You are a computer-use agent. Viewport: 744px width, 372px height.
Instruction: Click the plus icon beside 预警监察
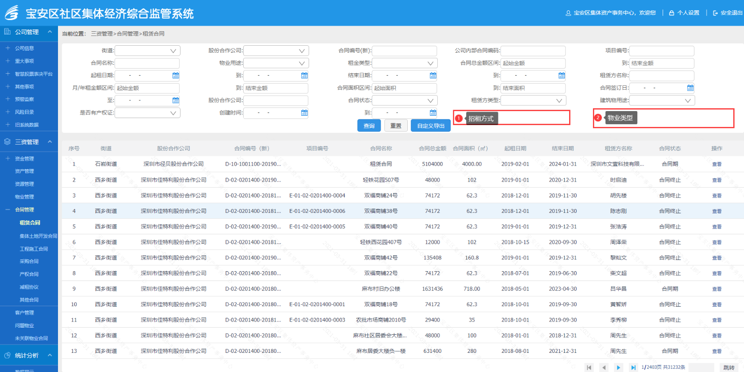click(7, 99)
